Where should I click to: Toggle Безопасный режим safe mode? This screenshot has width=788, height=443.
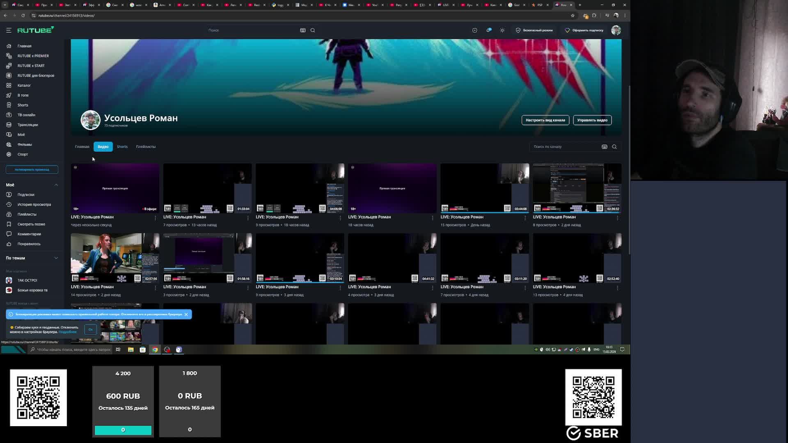point(534,30)
